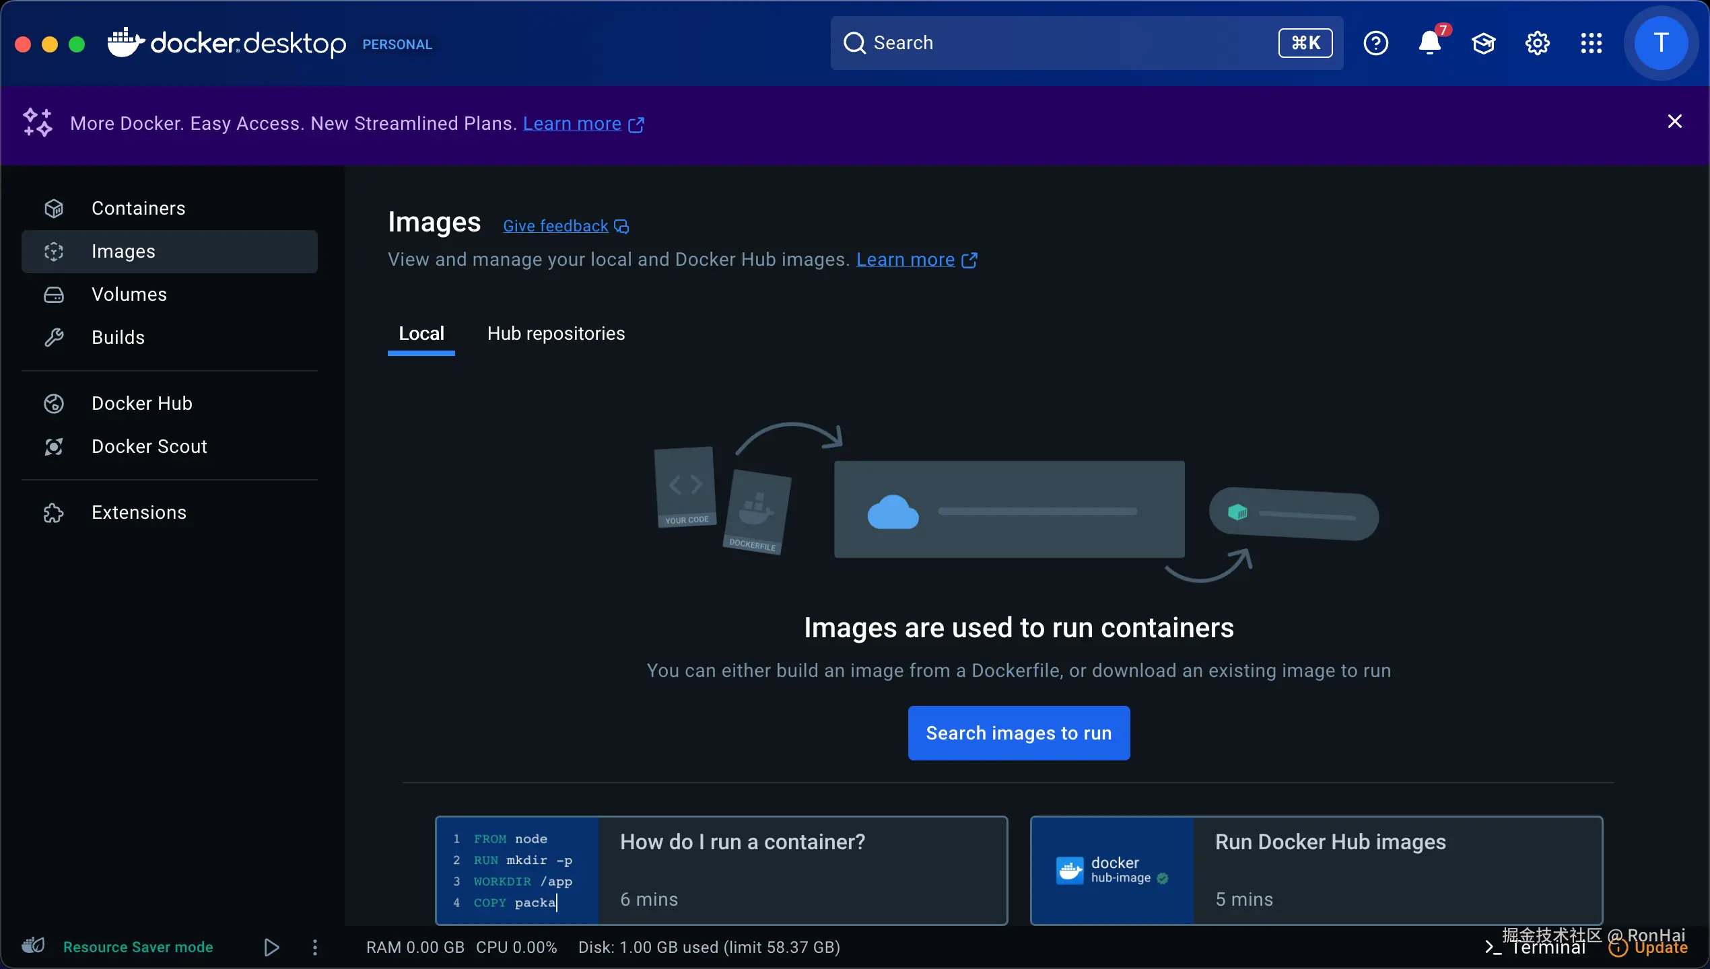Screen dimensions: 1710x969
Task: Open Docker Scout in the sidebar
Action: 170,447
